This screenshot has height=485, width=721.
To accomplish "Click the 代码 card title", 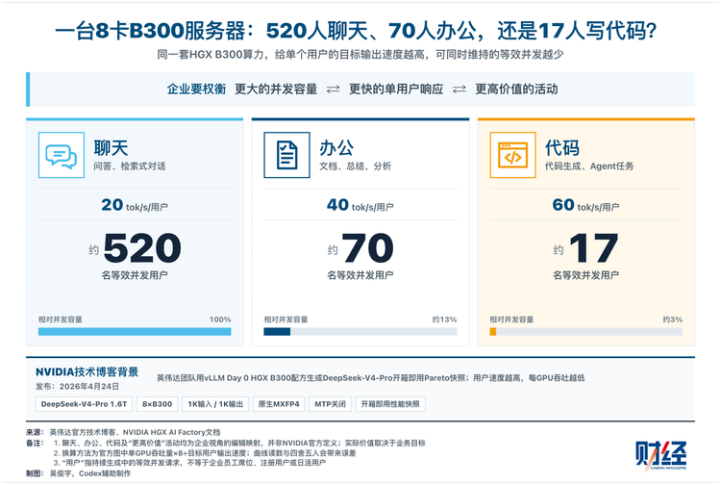I will click(x=562, y=148).
